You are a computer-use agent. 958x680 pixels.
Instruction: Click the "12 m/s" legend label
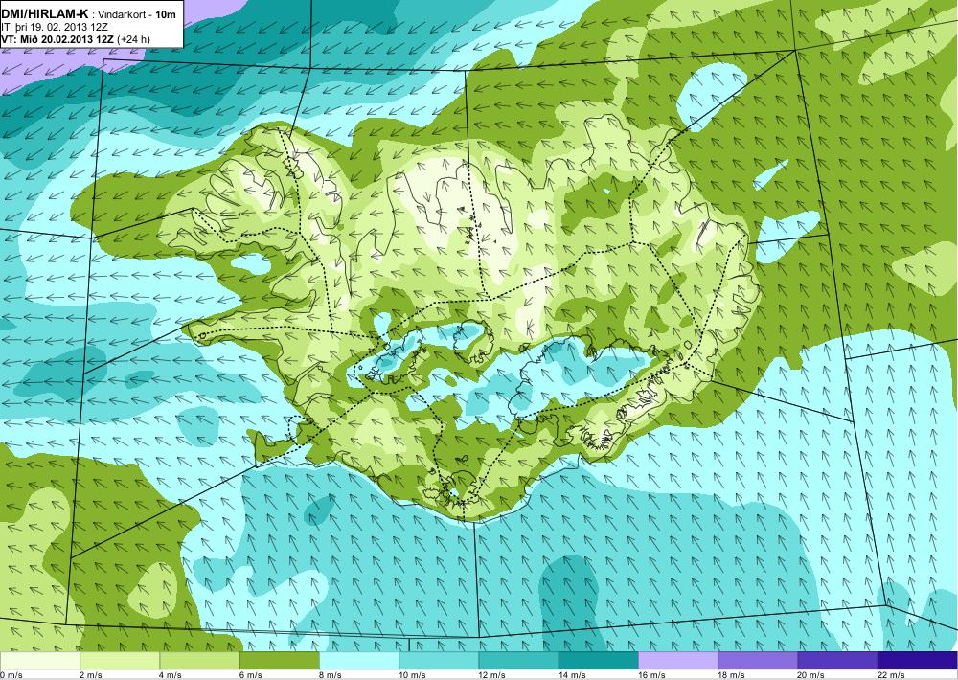point(492,675)
